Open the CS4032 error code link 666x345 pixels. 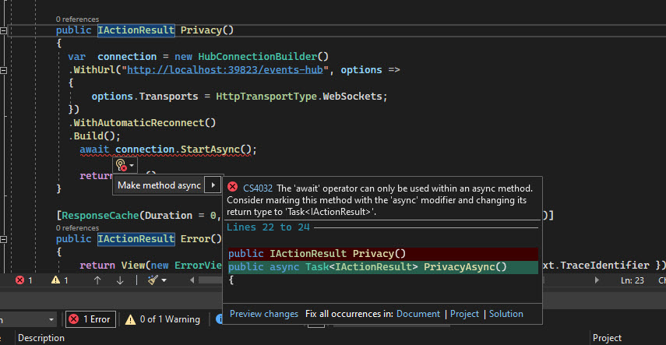coord(258,188)
